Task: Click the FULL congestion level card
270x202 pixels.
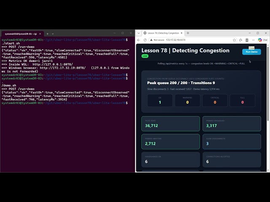Action: (243, 101)
